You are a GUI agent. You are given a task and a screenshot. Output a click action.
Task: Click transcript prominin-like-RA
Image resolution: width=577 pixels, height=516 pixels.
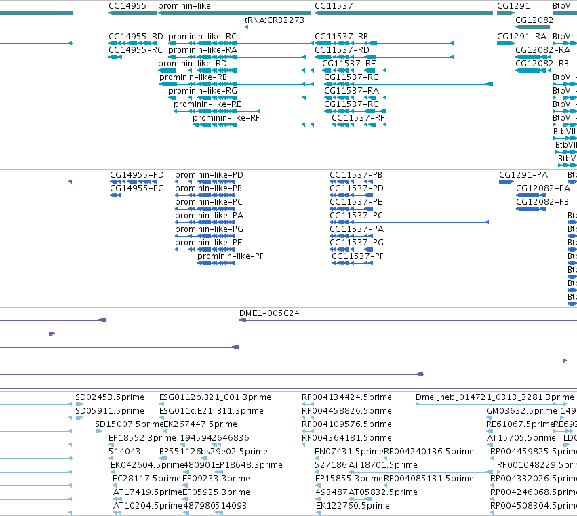pos(237,57)
